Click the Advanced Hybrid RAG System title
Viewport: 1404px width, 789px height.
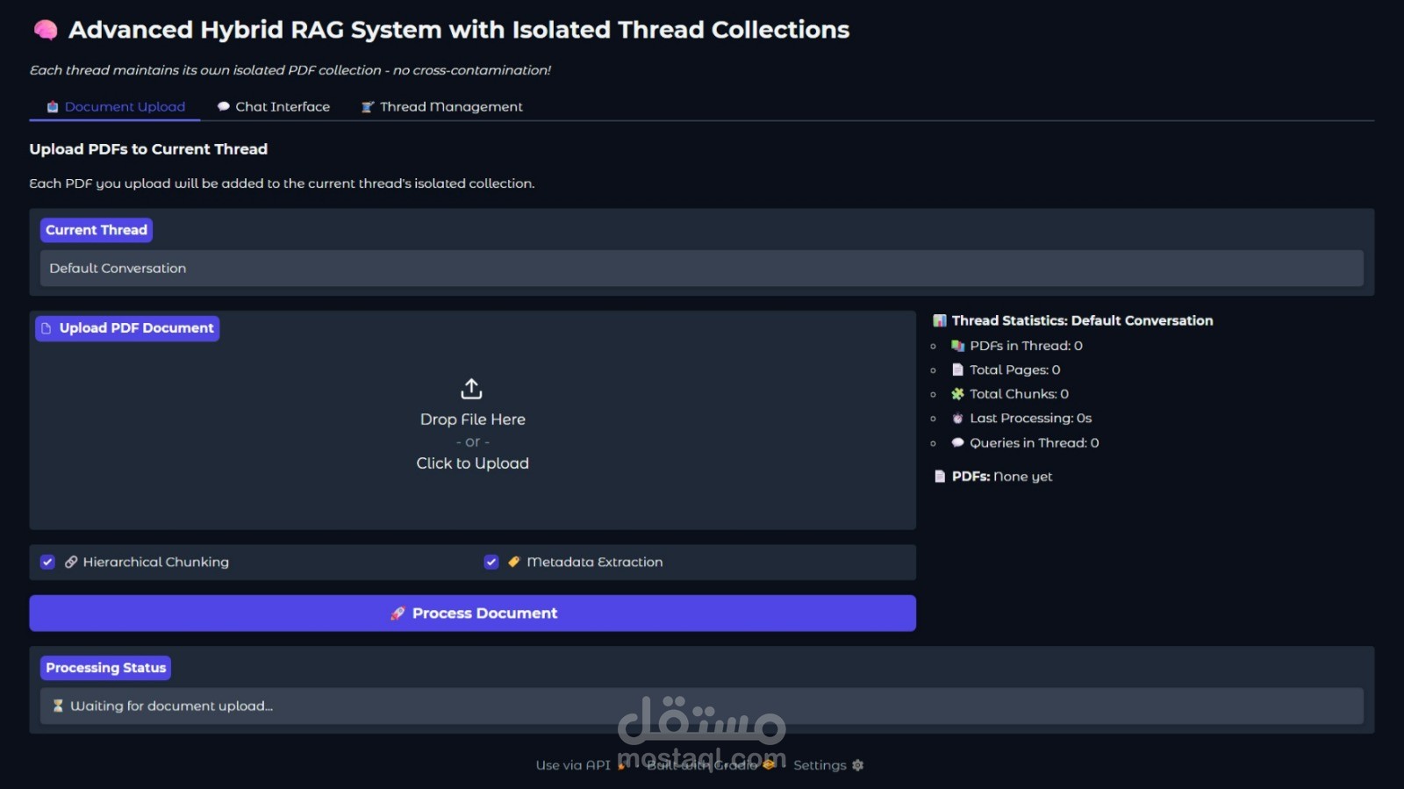point(459,30)
